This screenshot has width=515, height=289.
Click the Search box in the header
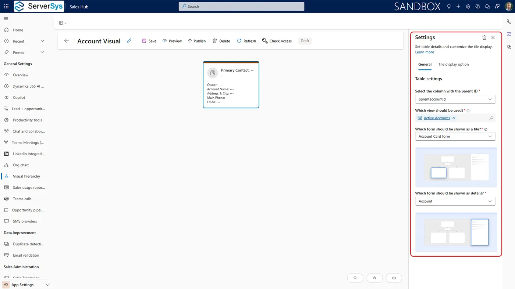(241, 6)
